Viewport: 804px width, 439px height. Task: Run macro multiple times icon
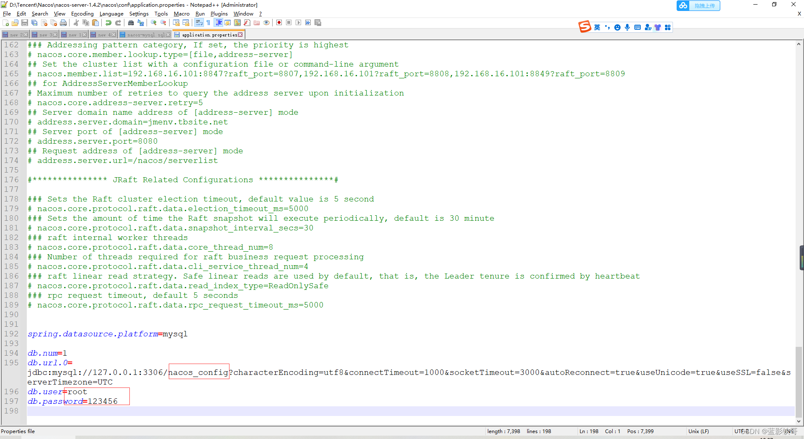click(308, 23)
